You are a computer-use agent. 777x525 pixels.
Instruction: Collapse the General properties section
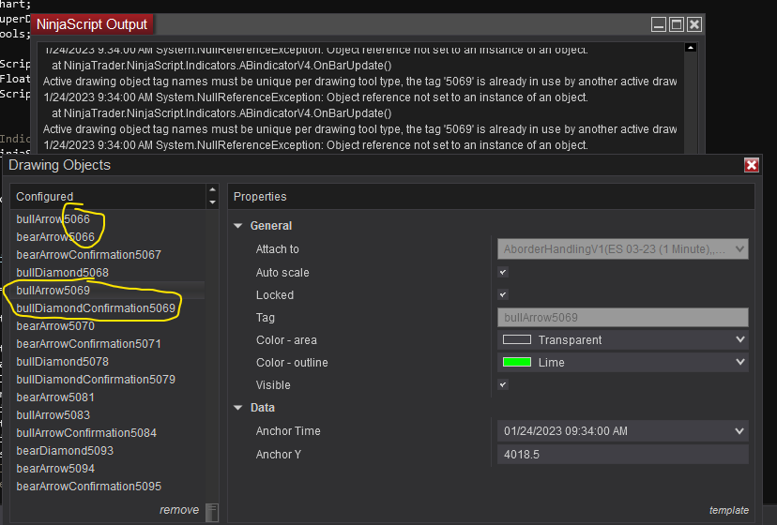(x=237, y=226)
